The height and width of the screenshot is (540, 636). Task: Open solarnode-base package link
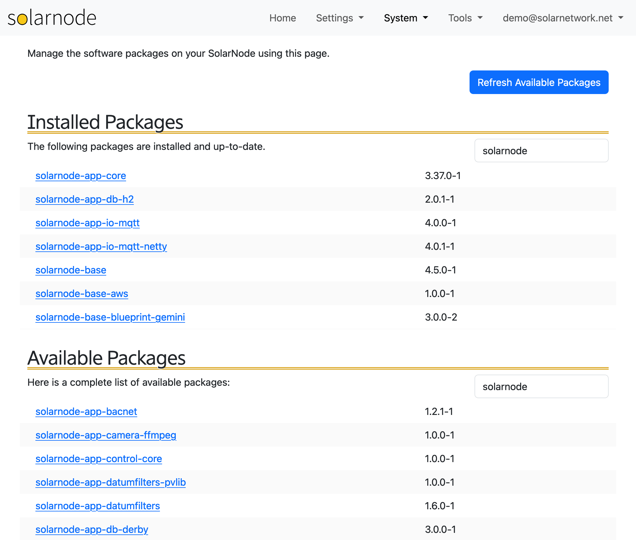(71, 270)
